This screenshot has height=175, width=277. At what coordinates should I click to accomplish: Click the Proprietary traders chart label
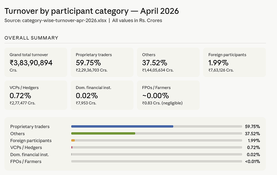pyautogui.click(x=30, y=127)
